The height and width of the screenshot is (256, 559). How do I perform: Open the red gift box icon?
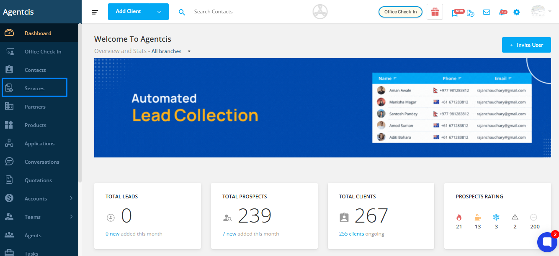[435, 12]
